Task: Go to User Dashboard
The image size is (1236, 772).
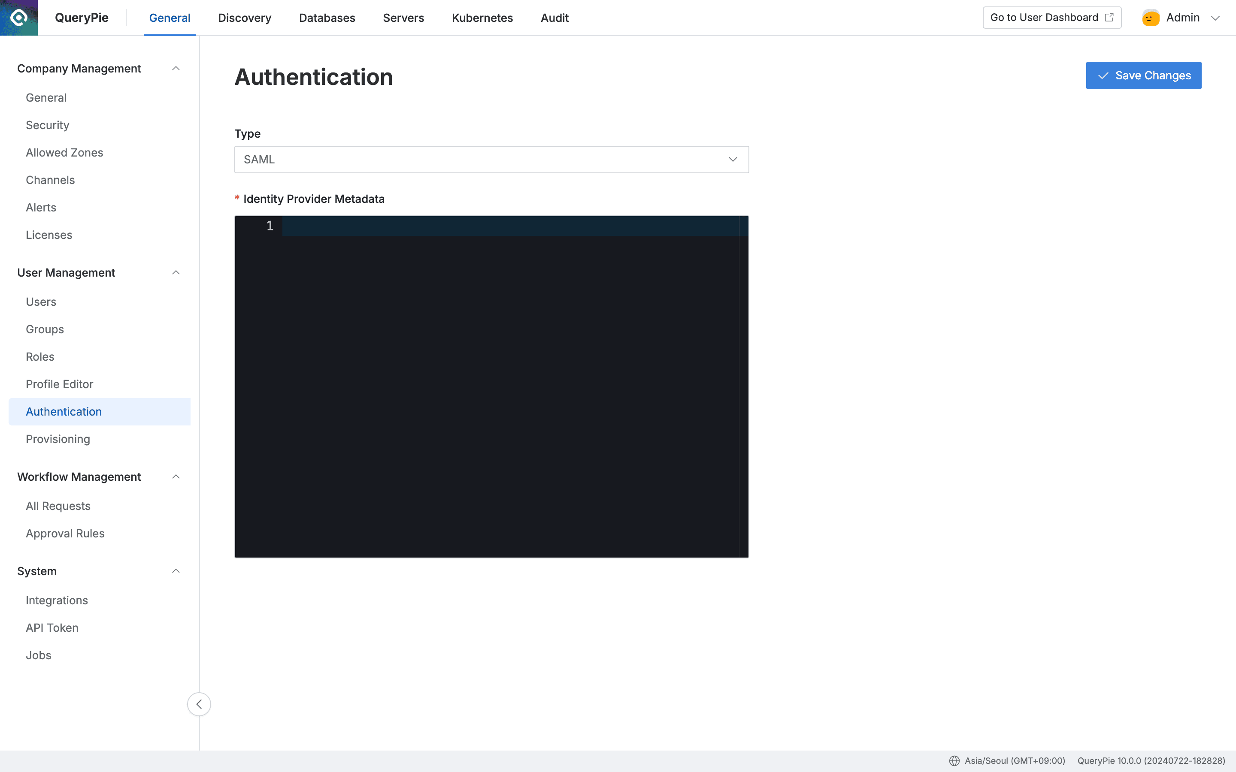Action: point(1044,17)
